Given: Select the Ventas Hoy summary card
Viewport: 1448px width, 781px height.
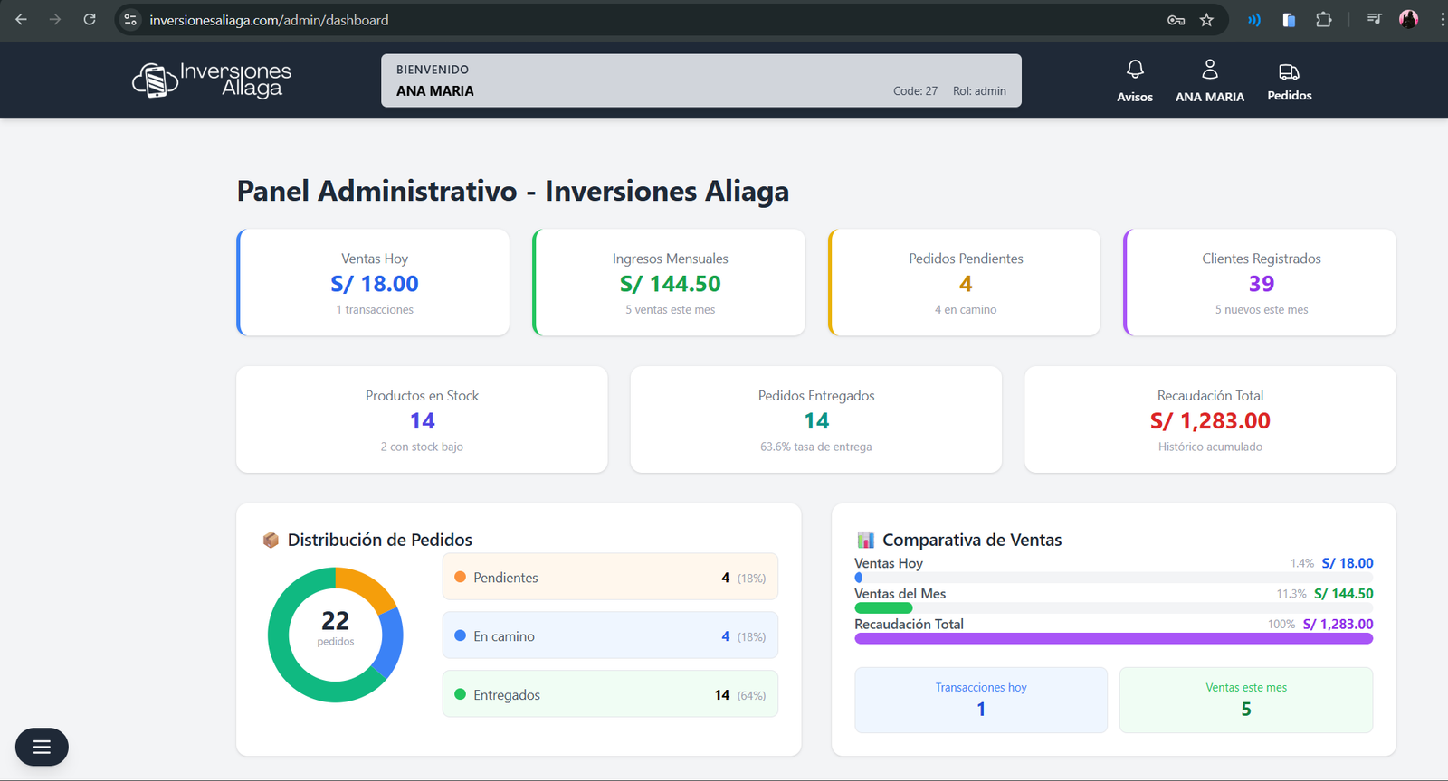Looking at the screenshot, I should pos(374,282).
